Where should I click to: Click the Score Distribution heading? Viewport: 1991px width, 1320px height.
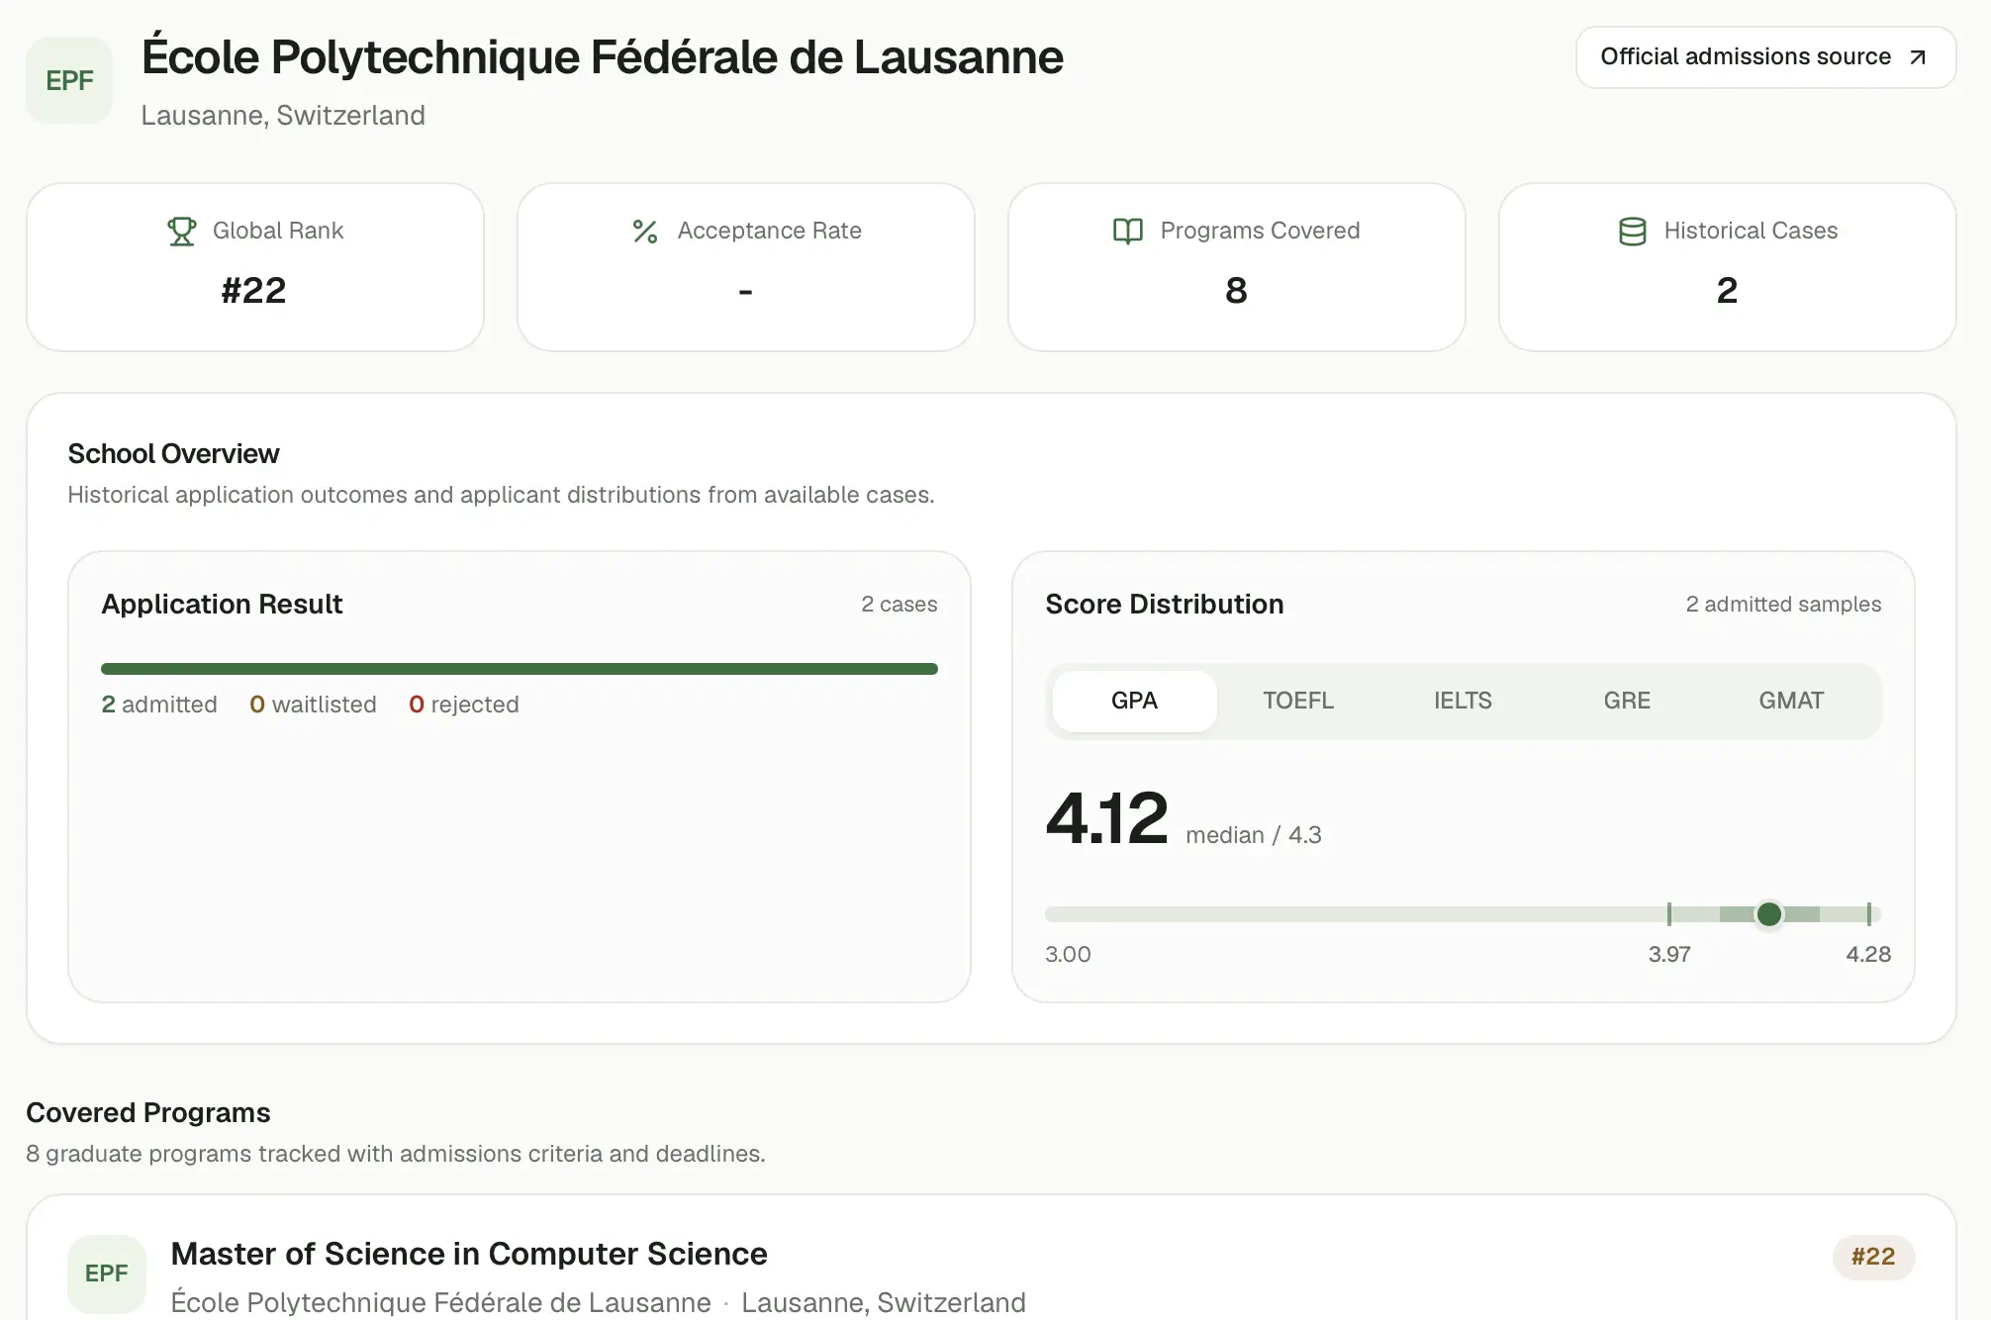1165,605
